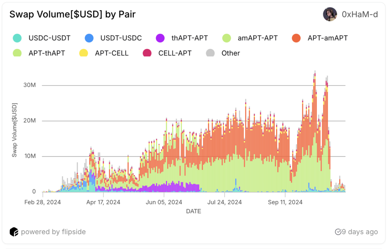Click the powered by flipside link

[x=53, y=232]
